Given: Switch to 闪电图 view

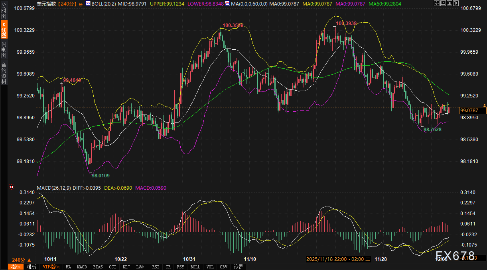Looking at the screenshot, I should (x=4, y=49).
